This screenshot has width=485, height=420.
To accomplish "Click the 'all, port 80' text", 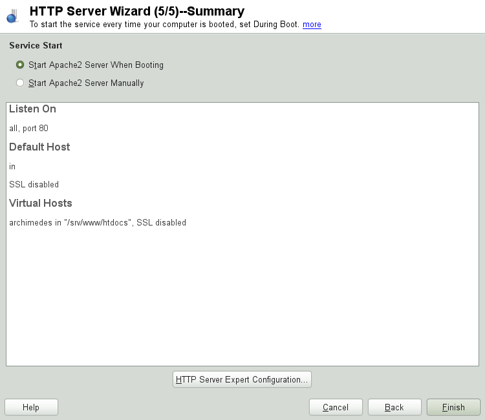I will (x=28, y=128).
